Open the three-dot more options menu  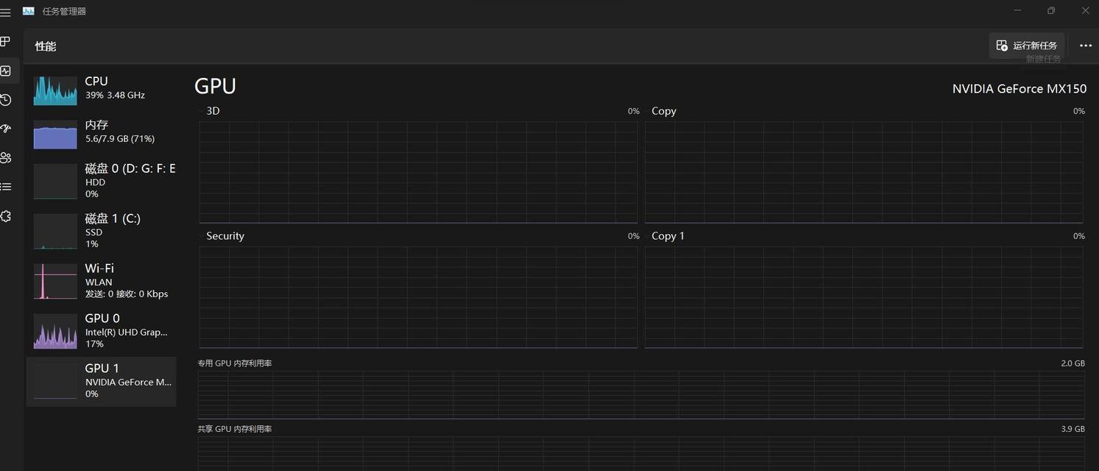[1085, 46]
